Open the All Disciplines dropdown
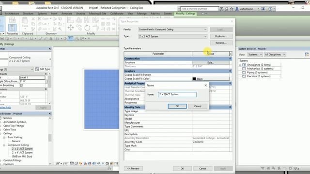 tap(275, 55)
